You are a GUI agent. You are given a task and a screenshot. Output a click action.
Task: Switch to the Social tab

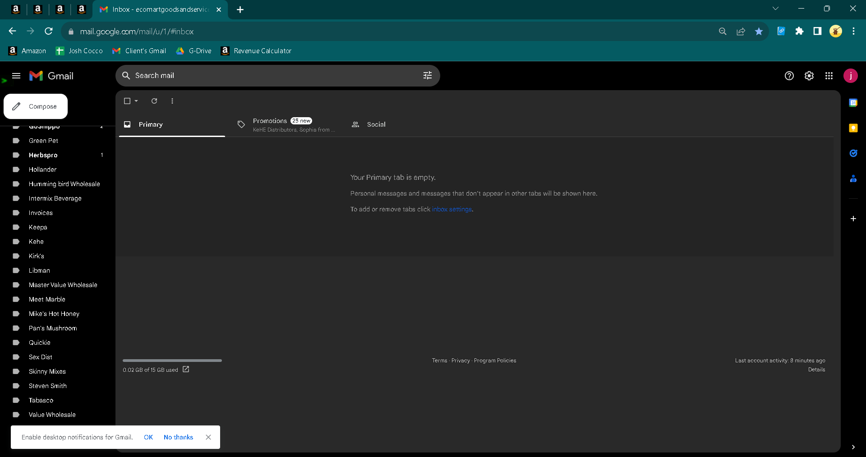click(400, 124)
